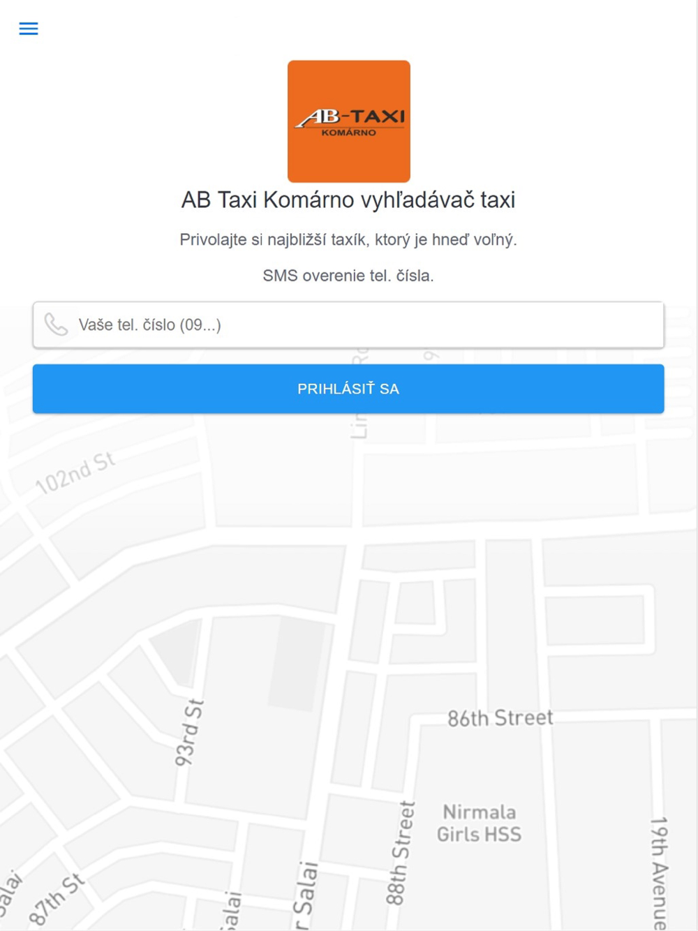The image size is (698, 931).
Task: Click the r Salai road label
Action: coord(306,896)
